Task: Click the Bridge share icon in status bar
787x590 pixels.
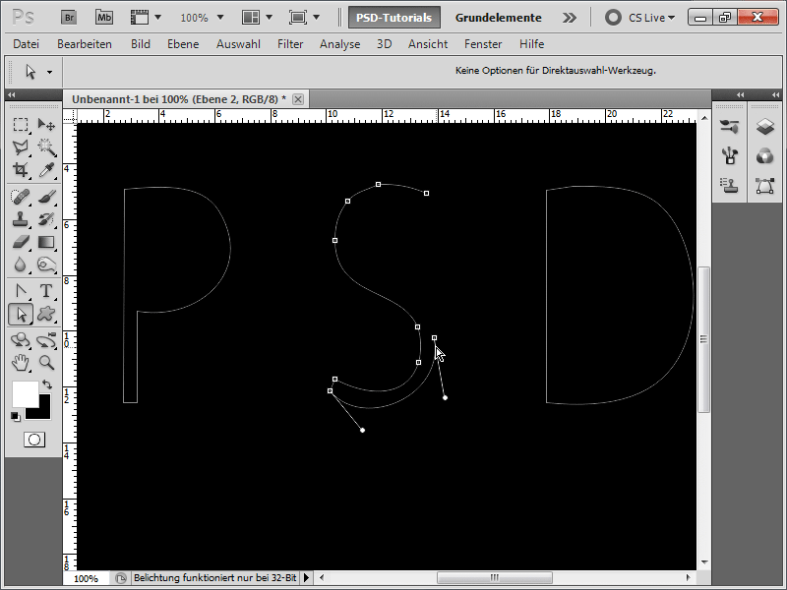Action: tap(120, 578)
